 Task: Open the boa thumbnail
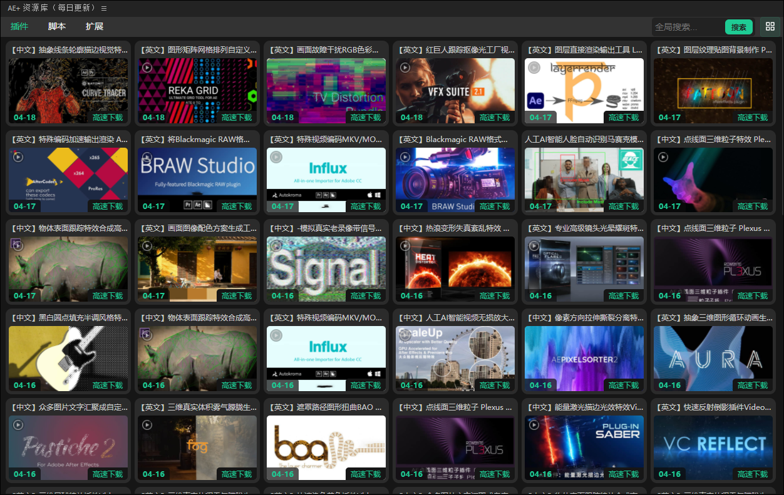(x=326, y=448)
